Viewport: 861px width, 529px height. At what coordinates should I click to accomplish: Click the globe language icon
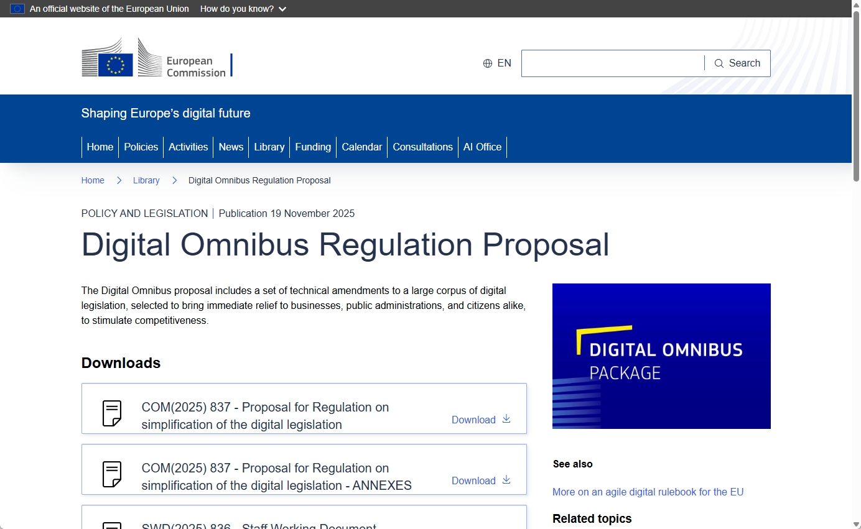point(488,63)
